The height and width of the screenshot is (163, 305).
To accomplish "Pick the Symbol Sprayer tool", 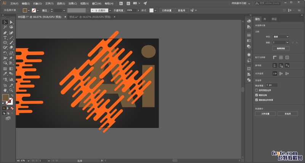I will point(5,80).
